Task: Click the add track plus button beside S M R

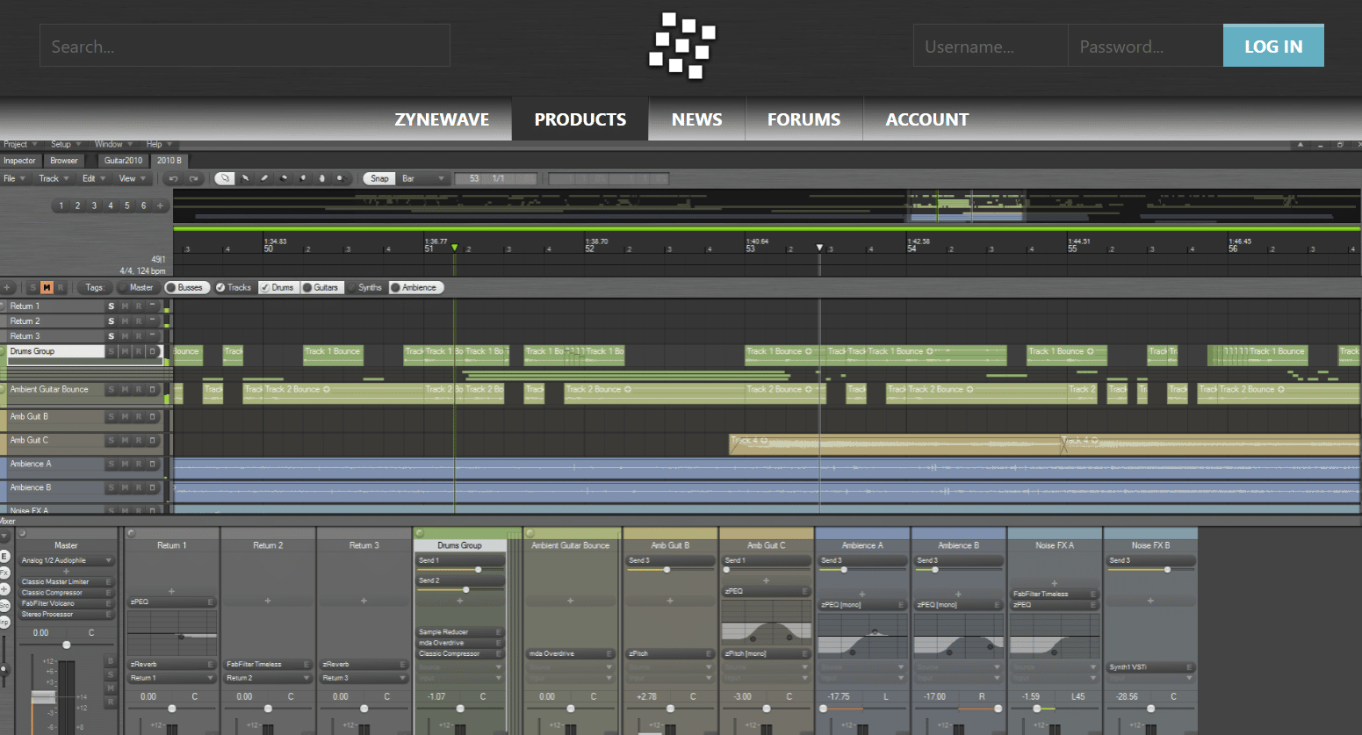Action: tap(7, 287)
